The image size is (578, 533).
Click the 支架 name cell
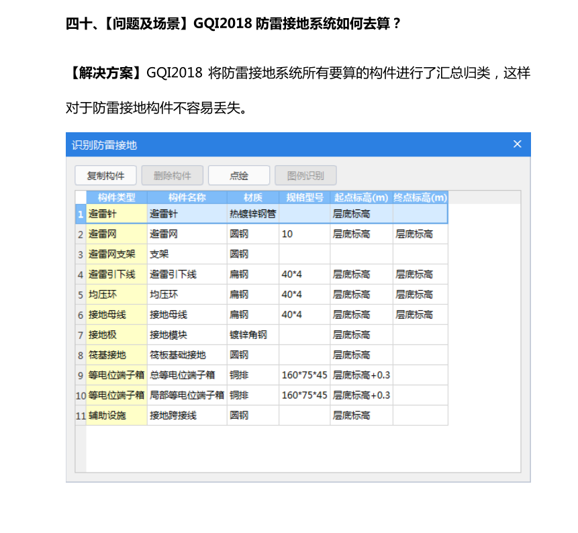187,254
